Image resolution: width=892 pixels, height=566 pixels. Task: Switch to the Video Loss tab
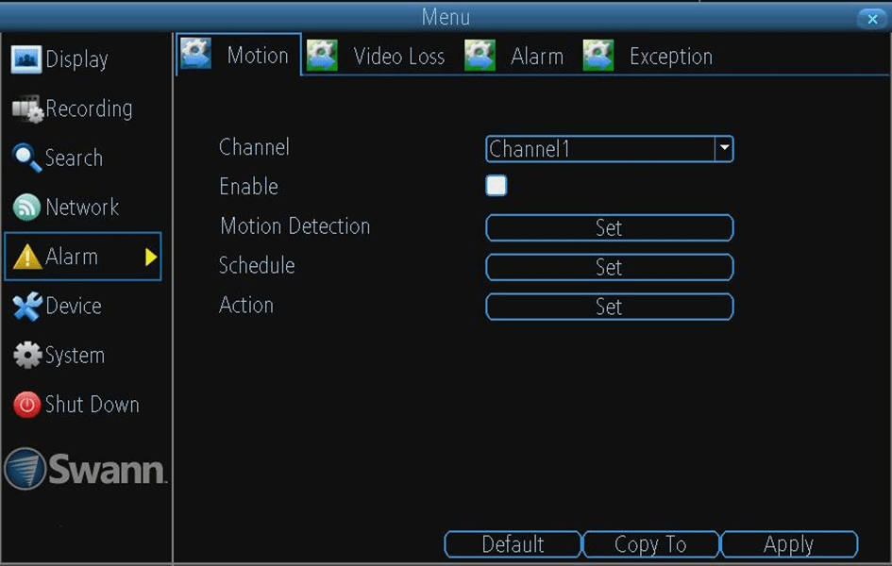point(397,56)
